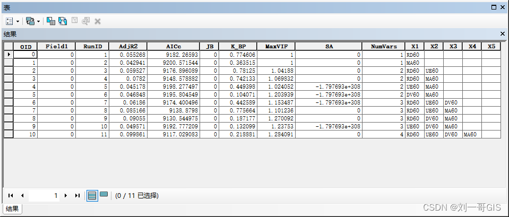
Task: Go to the next record
Action: tap(66, 195)
